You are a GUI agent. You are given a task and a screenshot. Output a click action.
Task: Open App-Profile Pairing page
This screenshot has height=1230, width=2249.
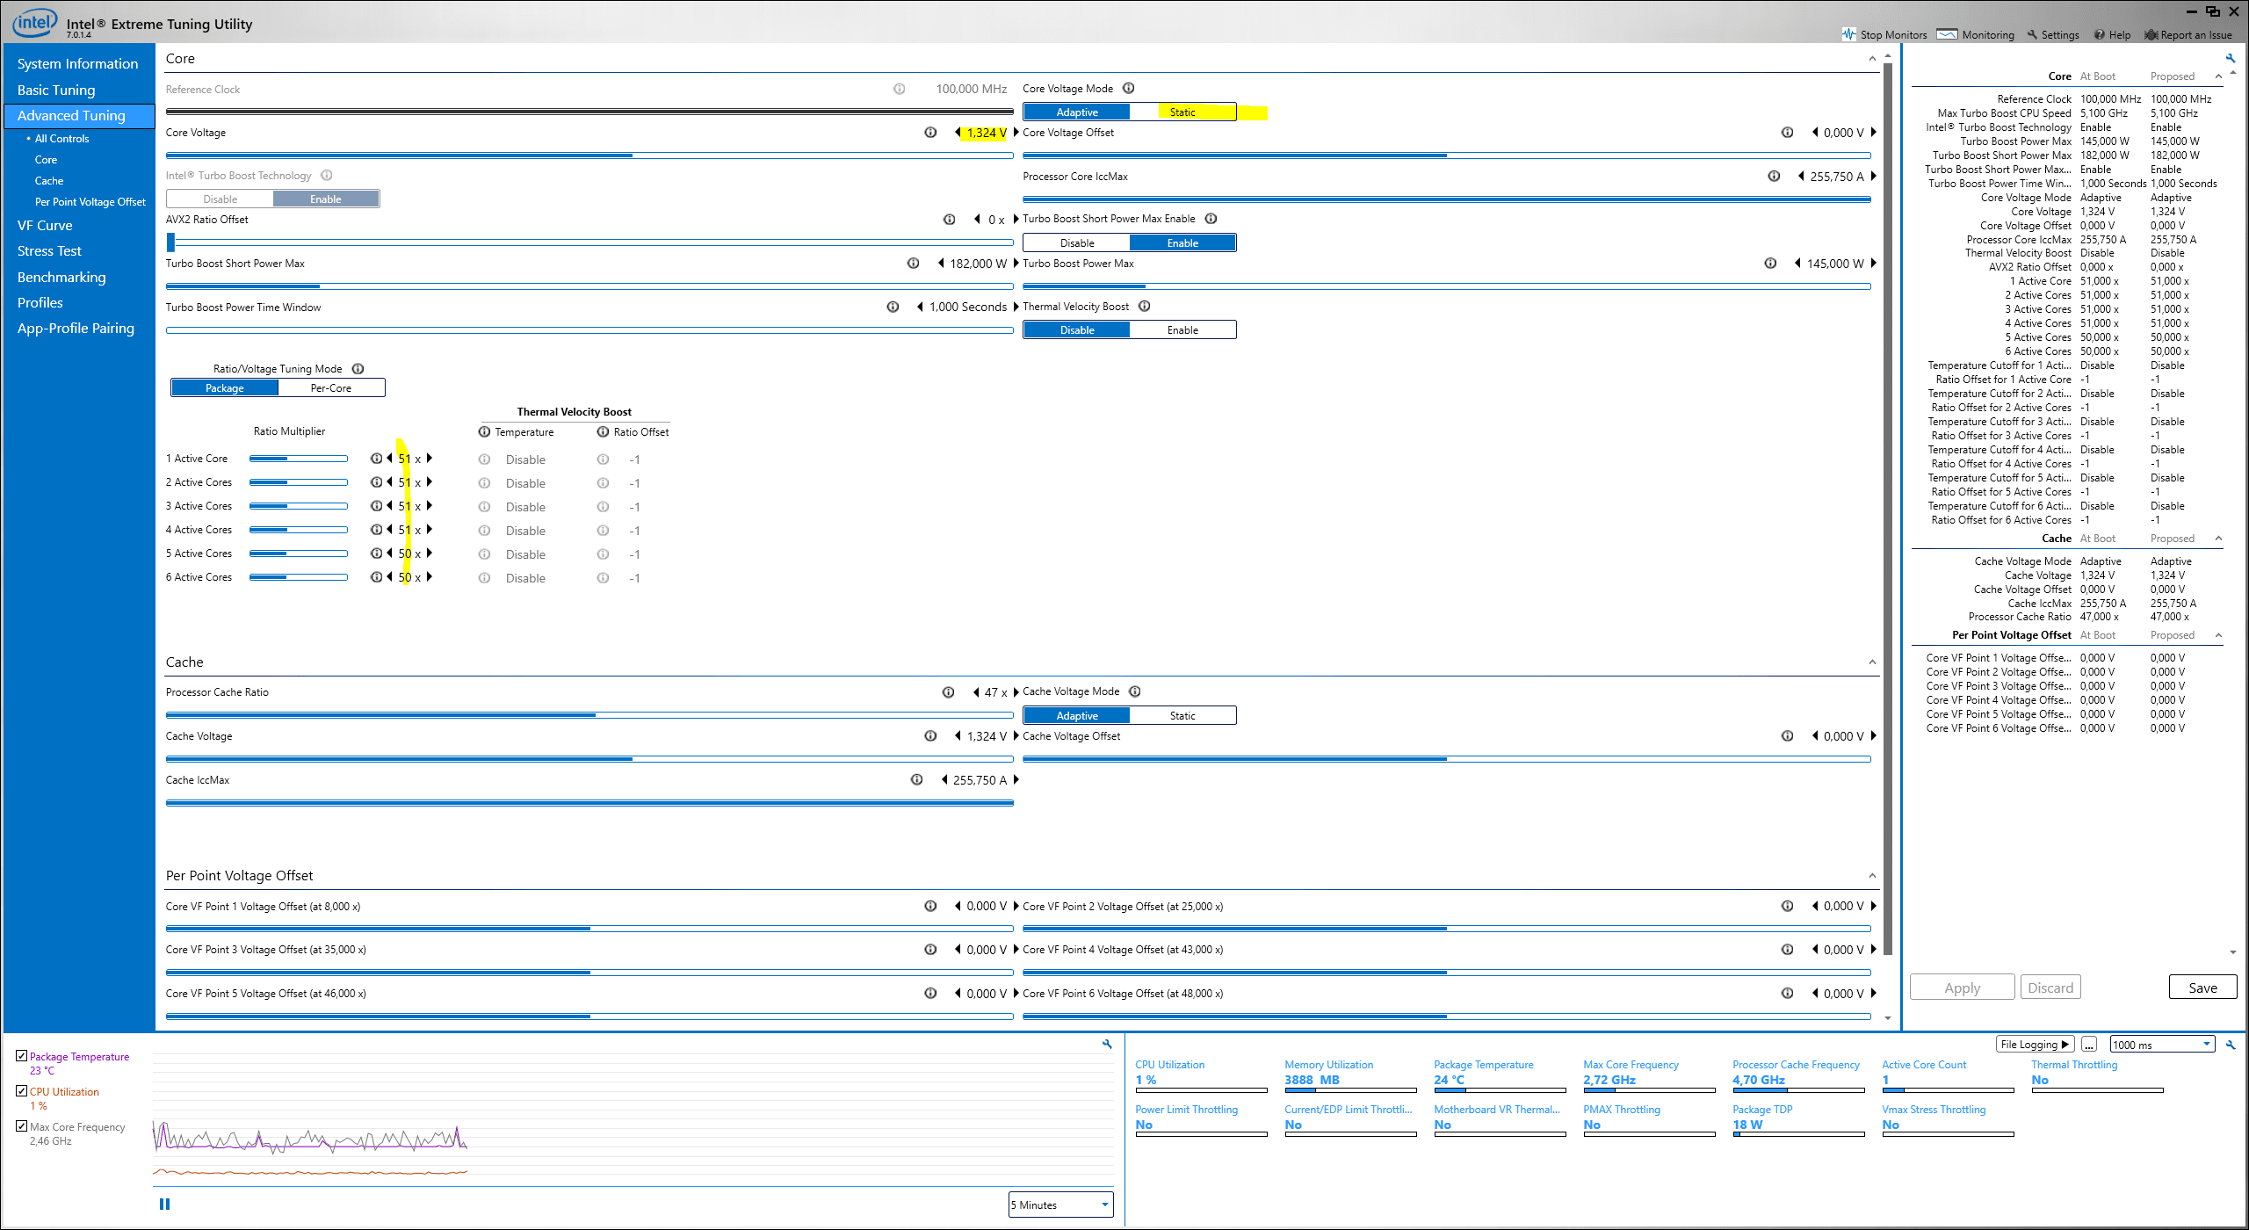76,329
